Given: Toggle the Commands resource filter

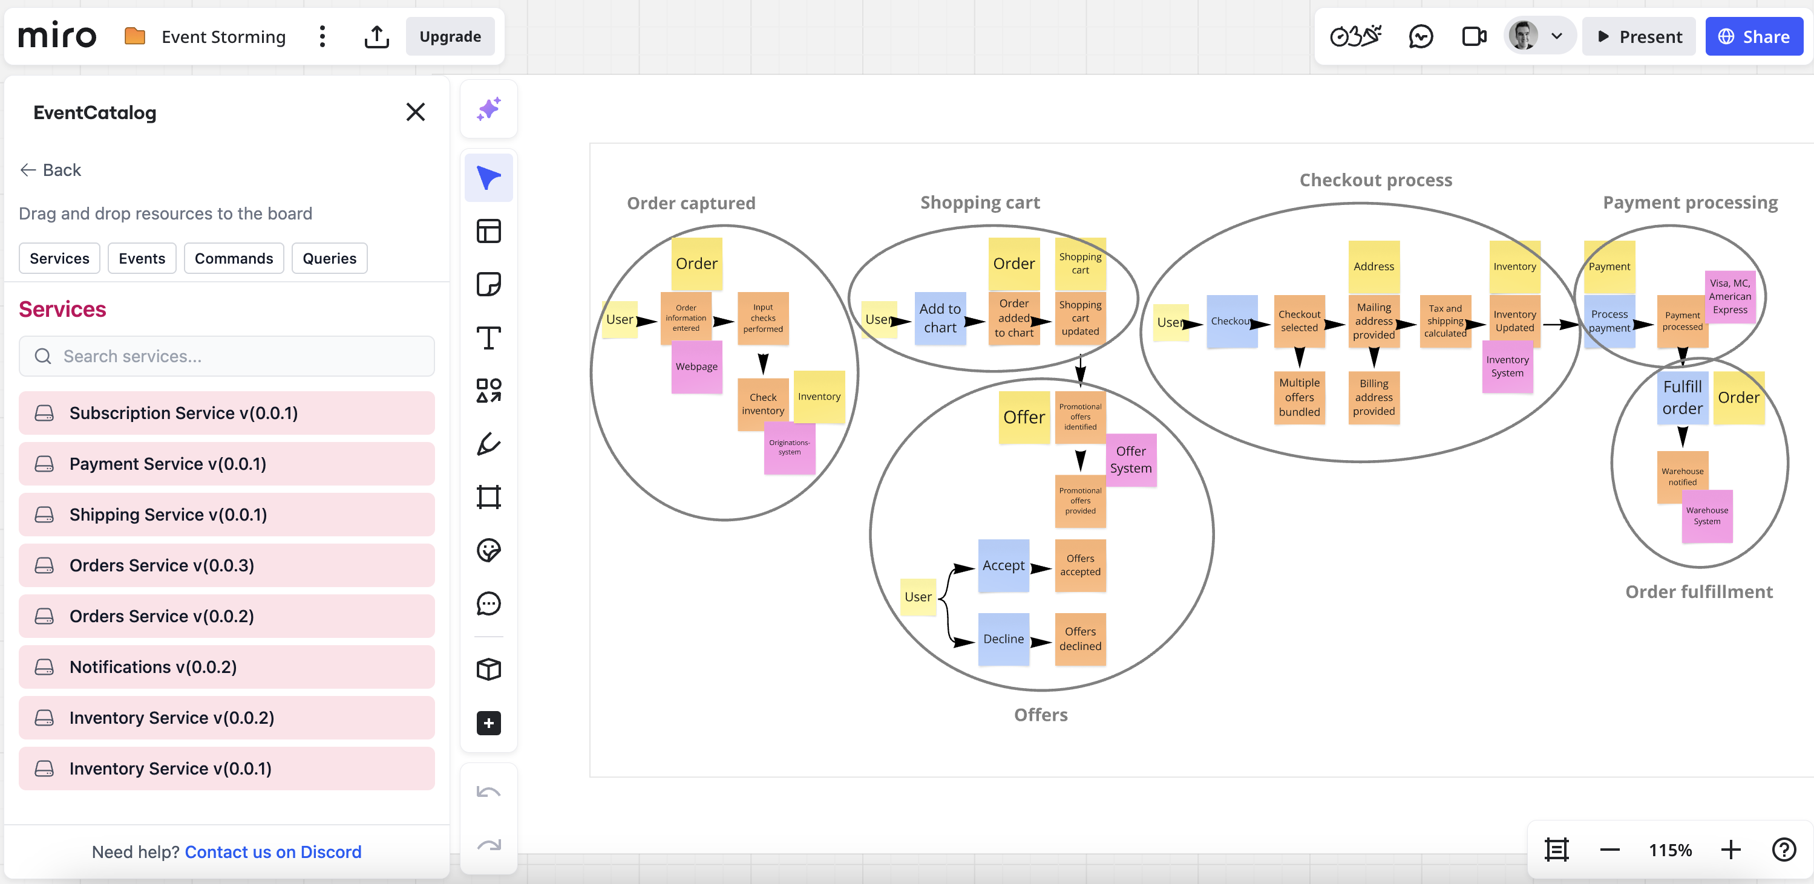Looking at the screenshot, I should (233, 258).
